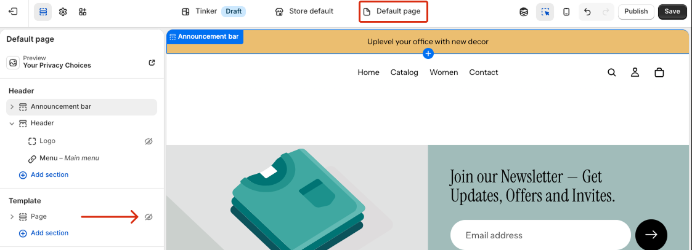Click the exit editor icon
The width and height of the screenshot is (692, 250).
click(x=14, y=12)
